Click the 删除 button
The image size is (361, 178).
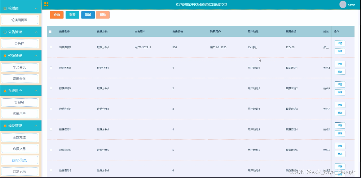(x=103, y=15)
